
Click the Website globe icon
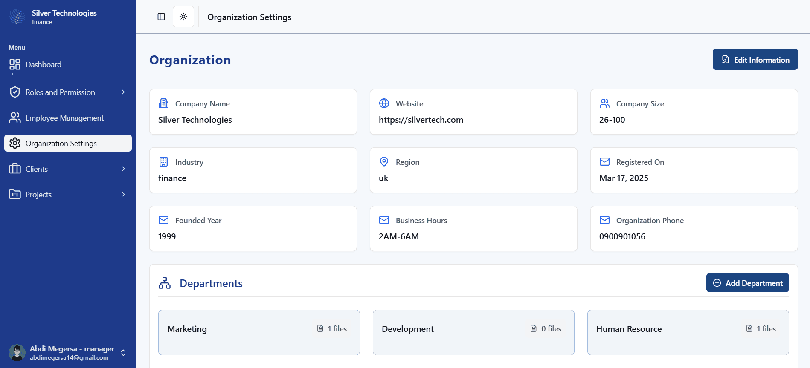click(384, 103)
